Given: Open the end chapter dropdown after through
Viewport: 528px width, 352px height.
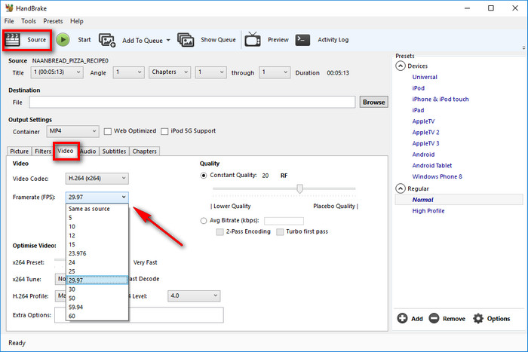Looking at the screenshot, I should (275, 72).
